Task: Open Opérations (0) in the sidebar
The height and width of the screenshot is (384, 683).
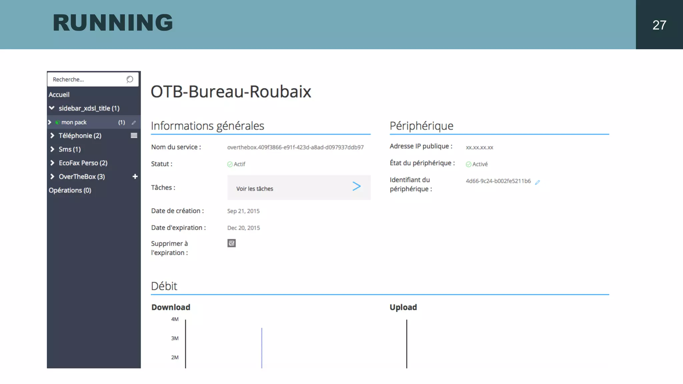Action: click(70, 190)
